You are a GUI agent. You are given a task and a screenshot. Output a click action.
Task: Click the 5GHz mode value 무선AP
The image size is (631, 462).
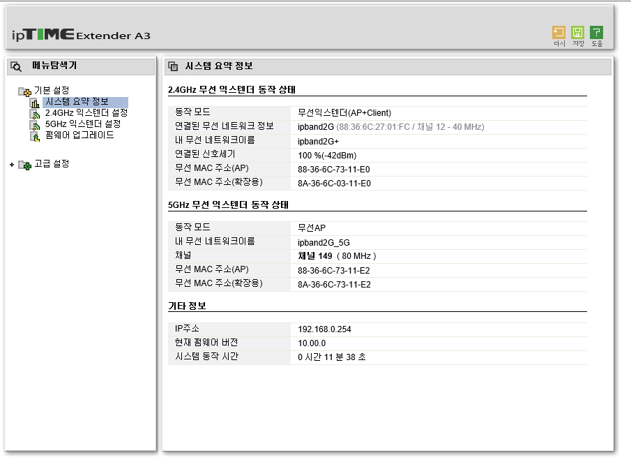pyautogui.click(x=312, y=228)
